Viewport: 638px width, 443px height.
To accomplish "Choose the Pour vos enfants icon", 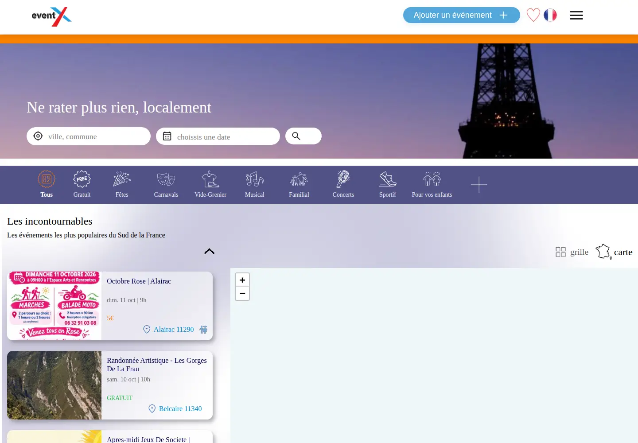I will click(x=432, y=179).
